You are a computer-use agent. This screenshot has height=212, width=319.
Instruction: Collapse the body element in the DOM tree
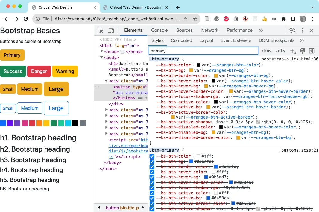point(102,57)
